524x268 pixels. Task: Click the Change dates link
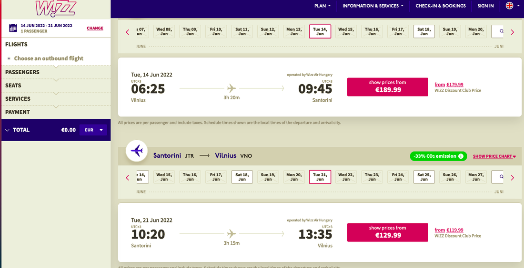(95, 29)
